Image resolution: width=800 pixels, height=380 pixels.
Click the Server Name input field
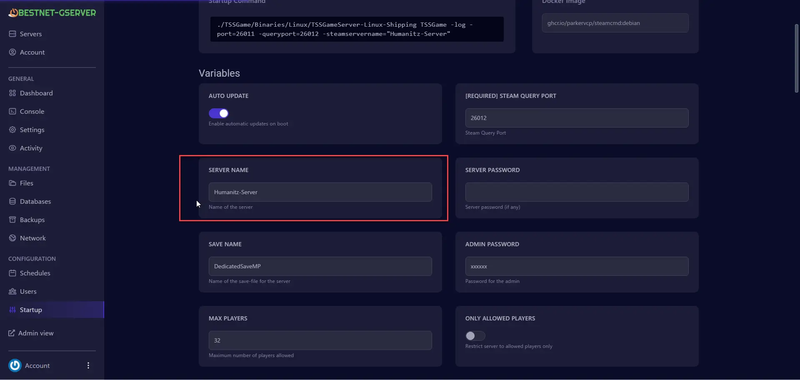pyautogui.click(x=320, y=192)
